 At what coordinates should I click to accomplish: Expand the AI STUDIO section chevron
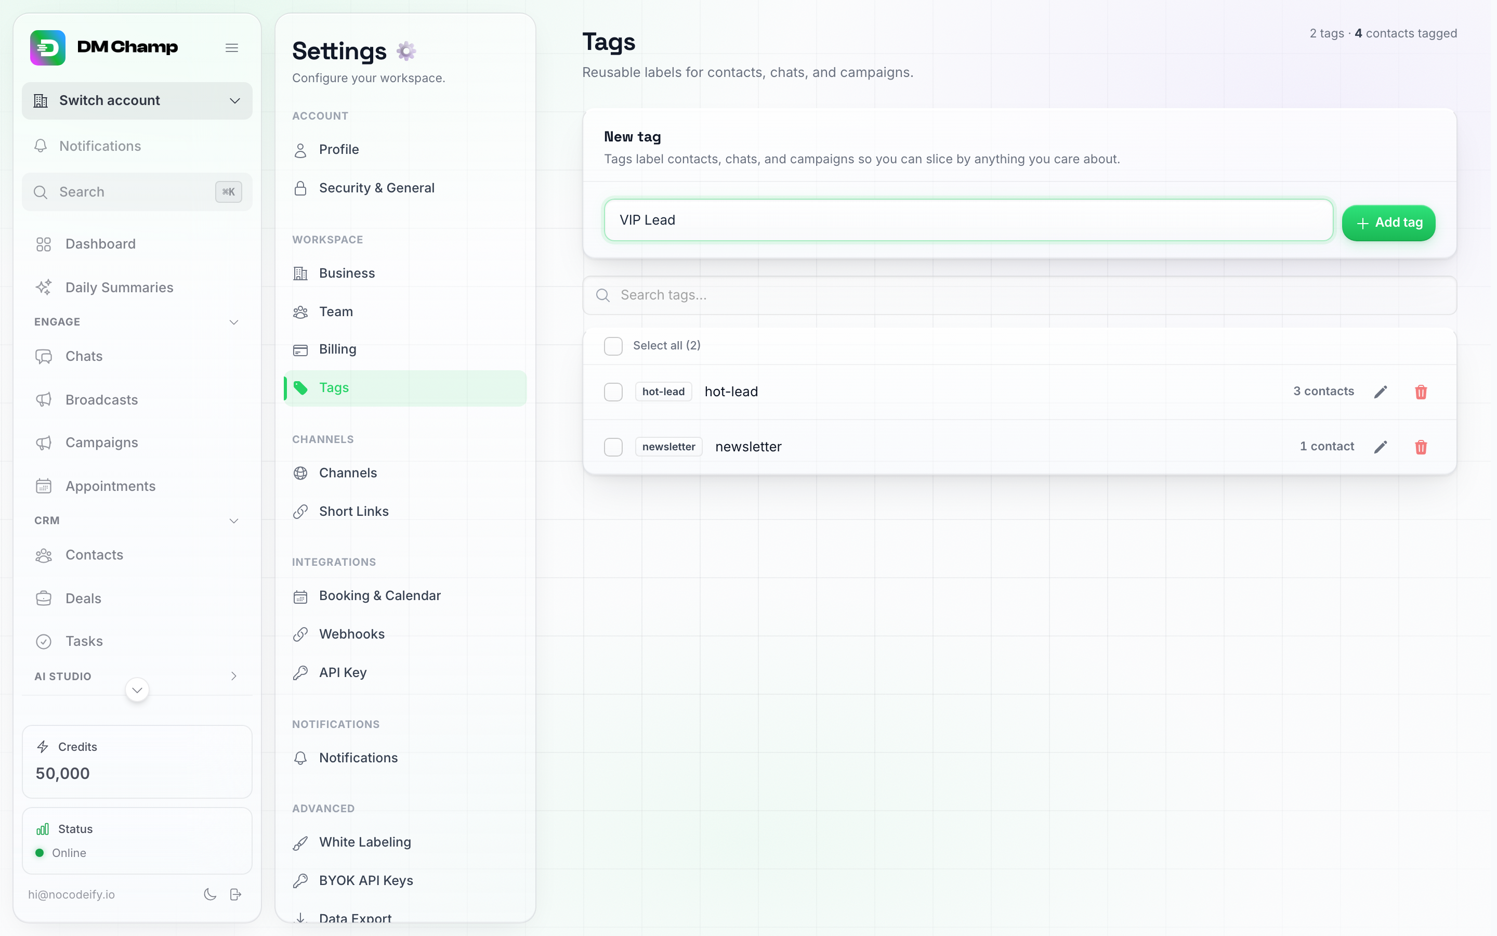tap(234, 676)
